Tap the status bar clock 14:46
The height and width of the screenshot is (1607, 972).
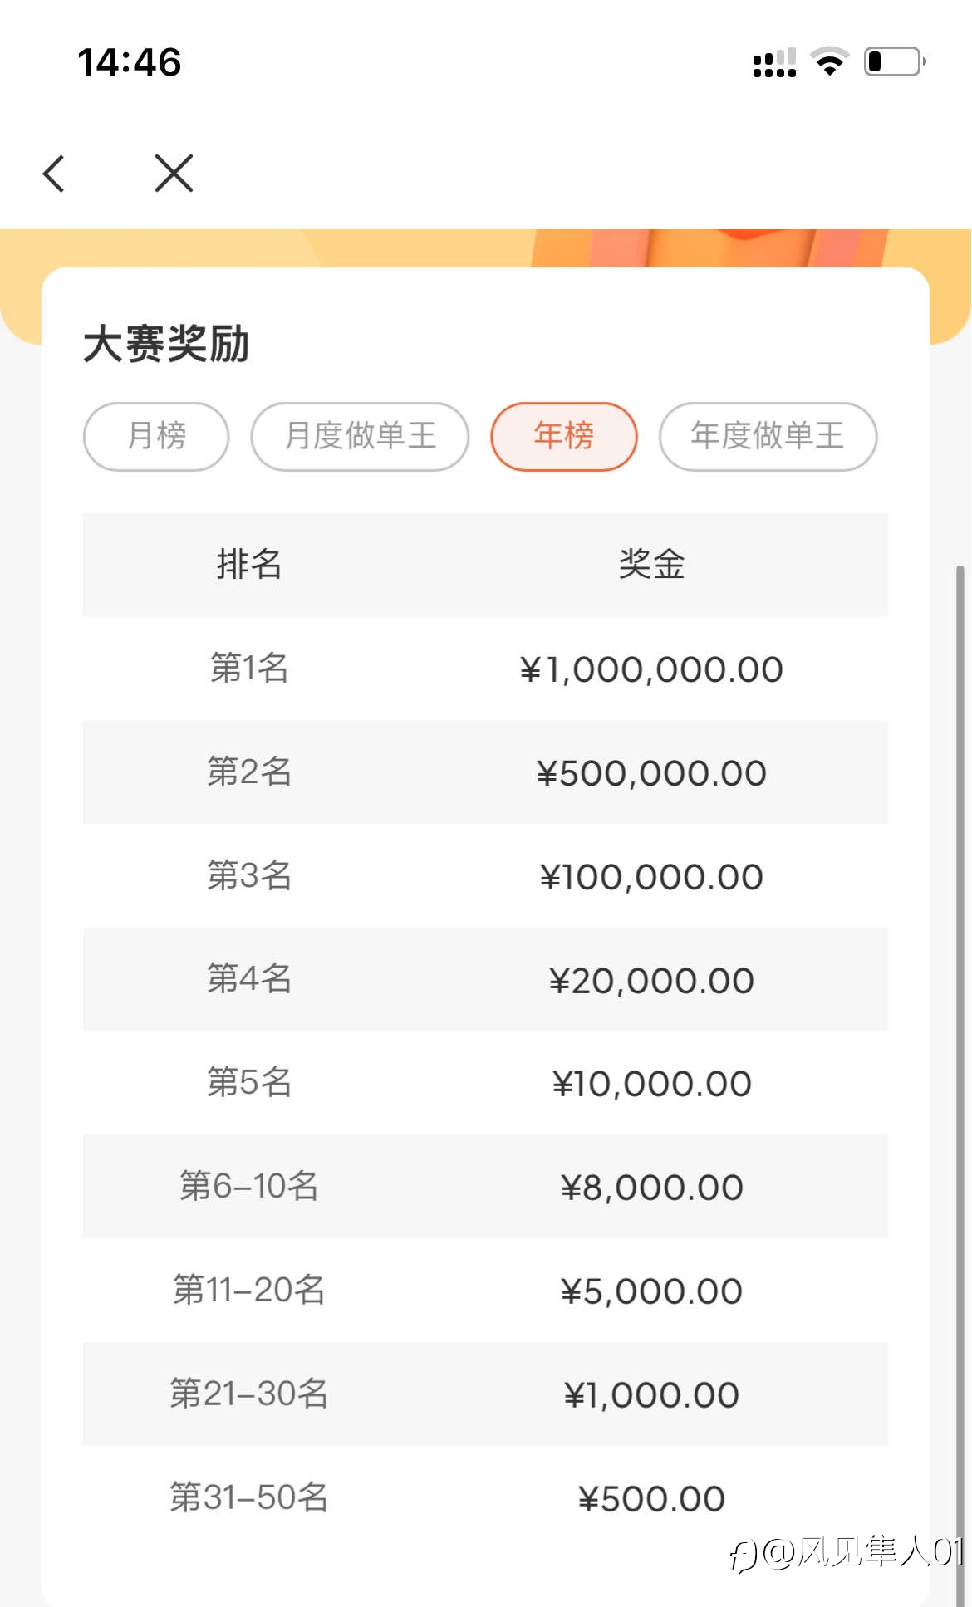[130, 62]
